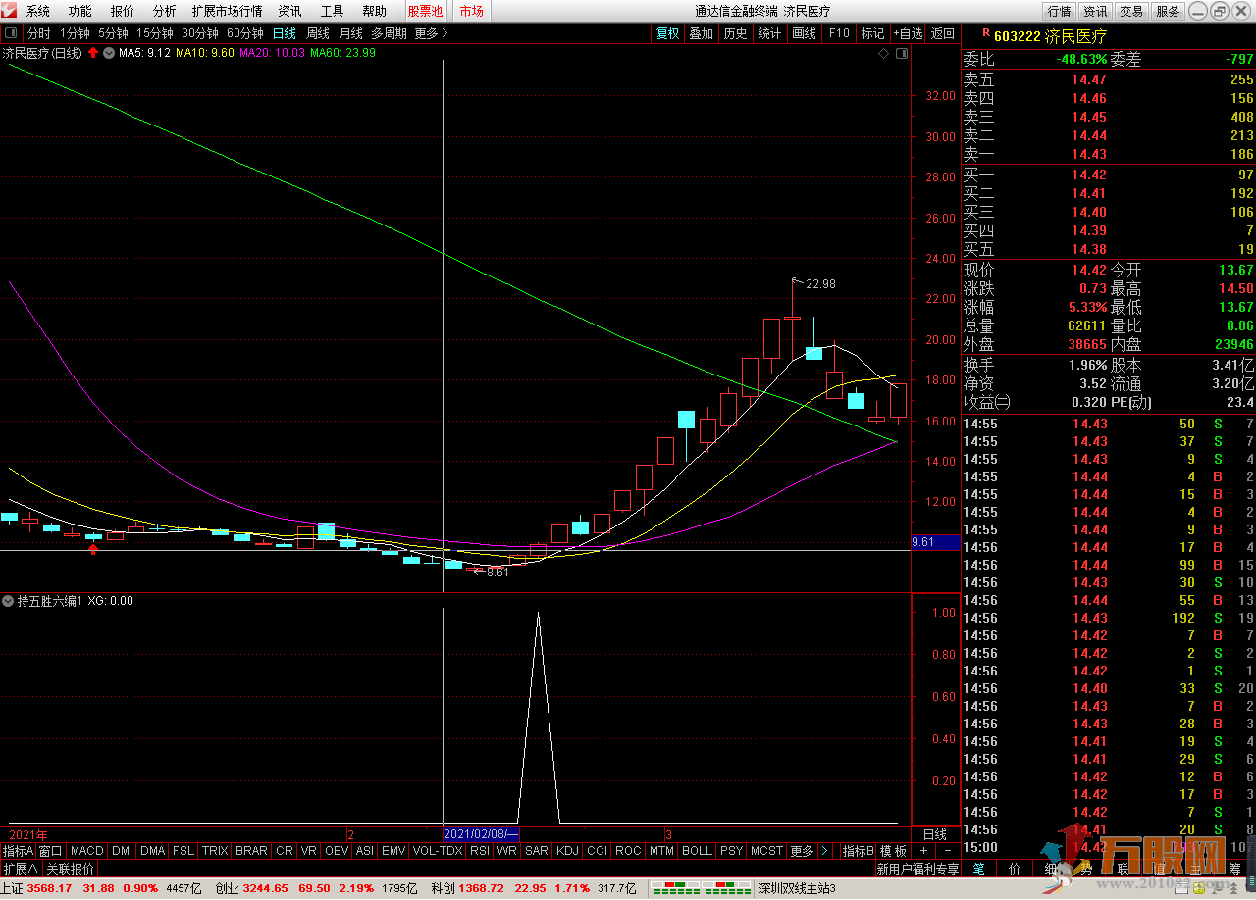Click the 股票池 button
This screenshot has width=1256, height=900.
coord(426,12)
